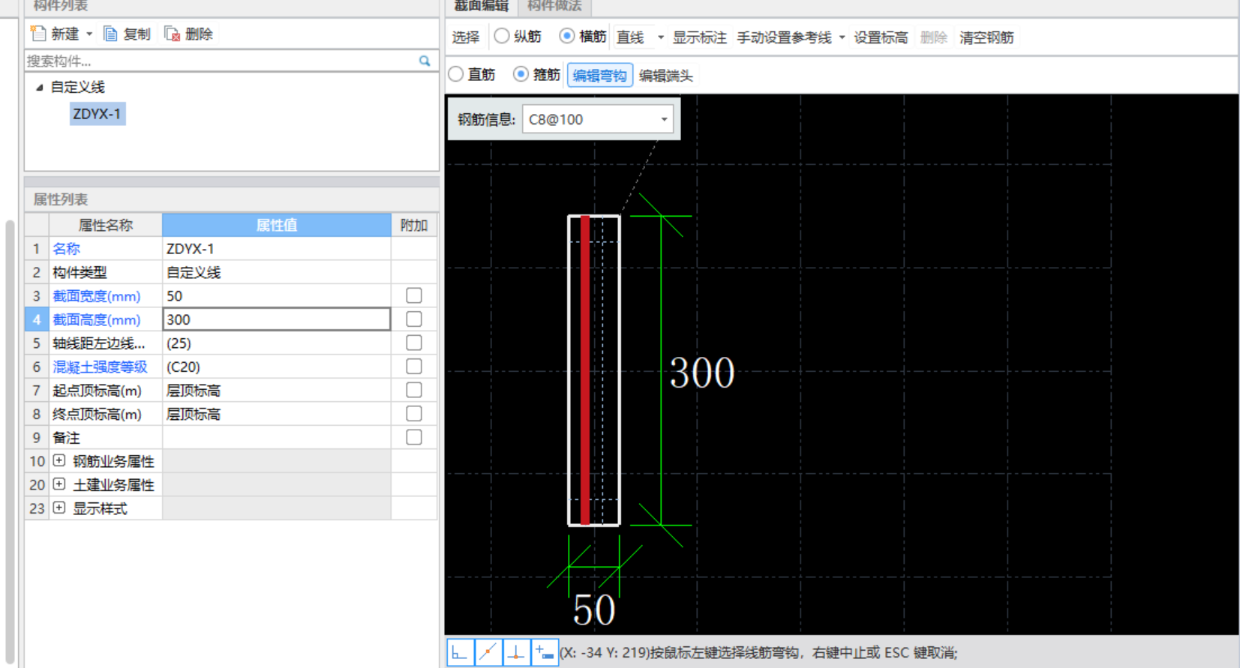Image resolution: width=1240 pixels, height=668 pixels.
Task: Select the 横筋 radio button
Action: (x=567, y=36)
